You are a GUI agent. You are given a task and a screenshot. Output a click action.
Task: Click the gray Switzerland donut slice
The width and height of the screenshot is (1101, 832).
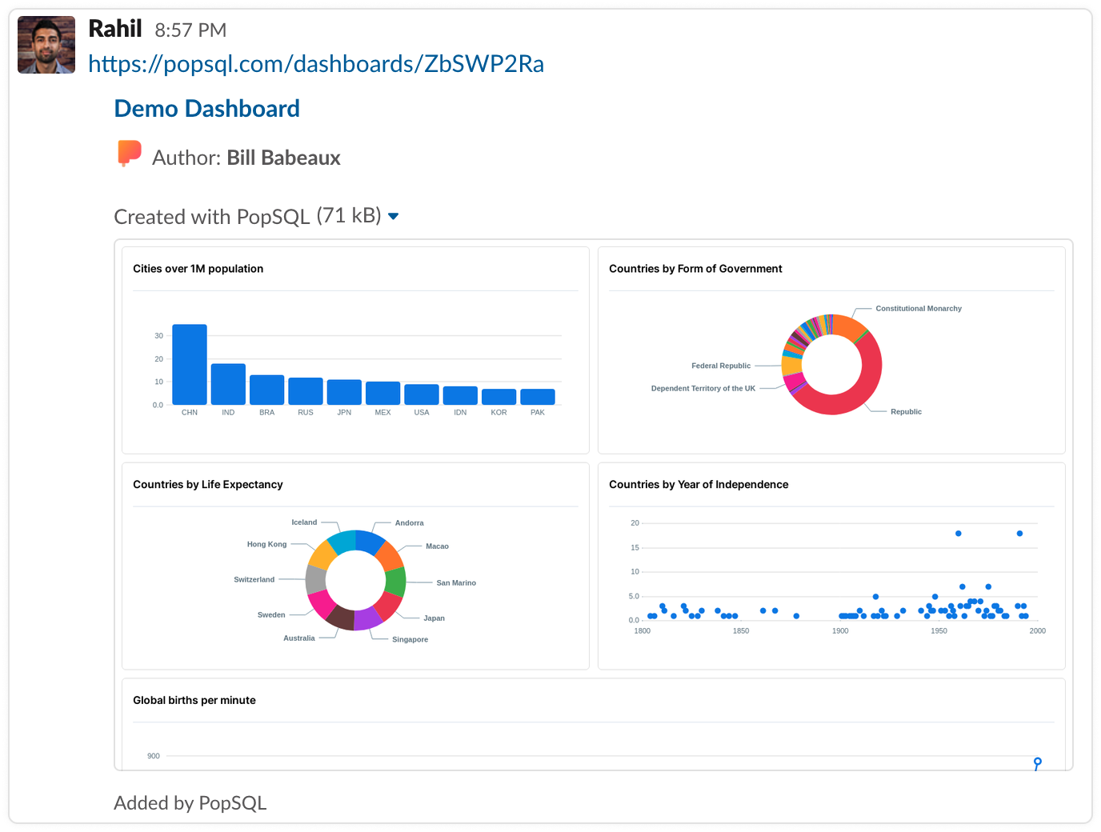[315, 579]
